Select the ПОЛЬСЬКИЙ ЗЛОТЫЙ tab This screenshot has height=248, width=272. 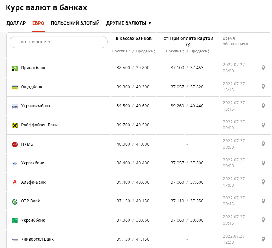click(x=75, y=23)
